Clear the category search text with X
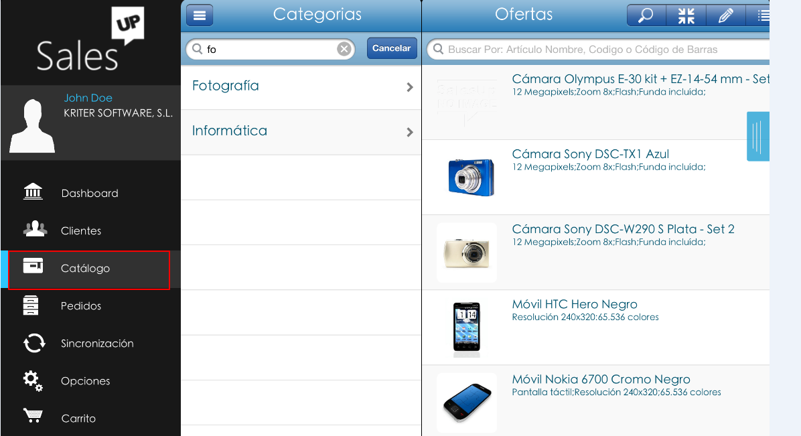 point(344,49)
